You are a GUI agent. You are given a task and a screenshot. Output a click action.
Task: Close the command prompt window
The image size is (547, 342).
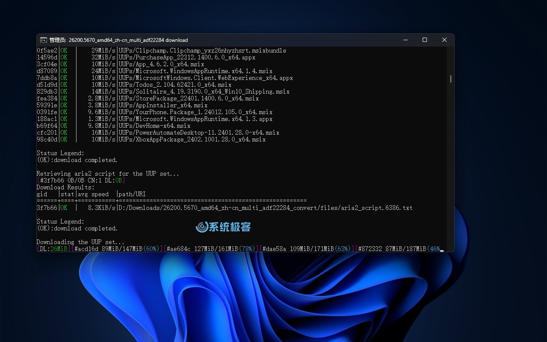(x=444, y=40)
